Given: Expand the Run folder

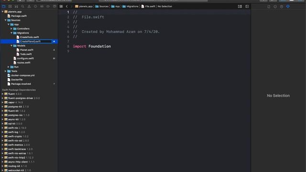Looking at the screenshot, I should pyautogui.click(x=9, y=67).
